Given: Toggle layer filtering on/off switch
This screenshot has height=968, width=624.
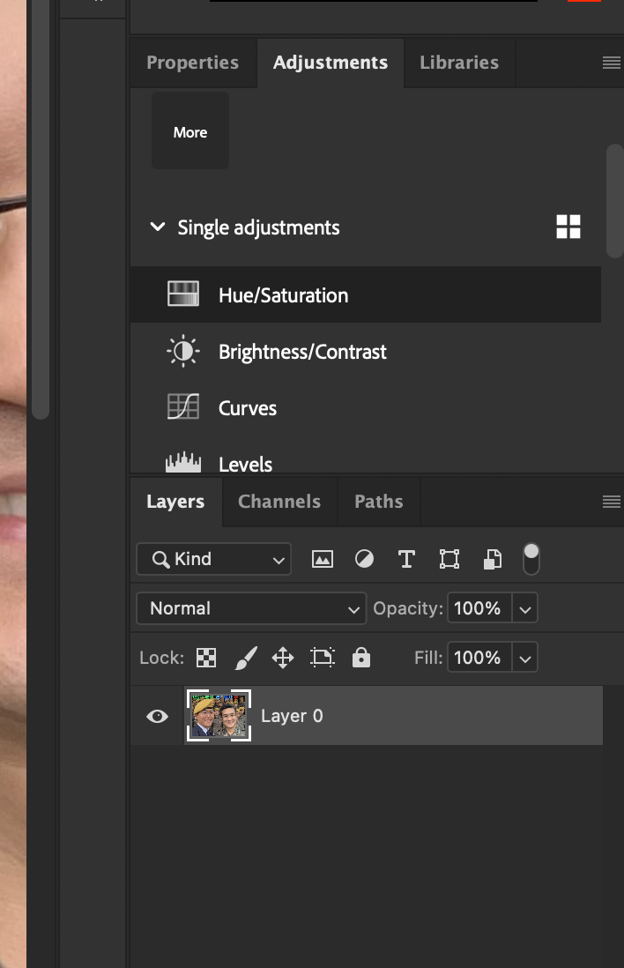Looking at the screenshot, I should [531, 559].
